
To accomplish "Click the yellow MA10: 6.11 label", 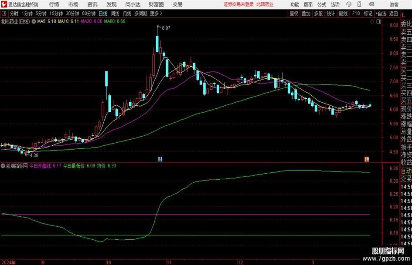I will [68, 21].
